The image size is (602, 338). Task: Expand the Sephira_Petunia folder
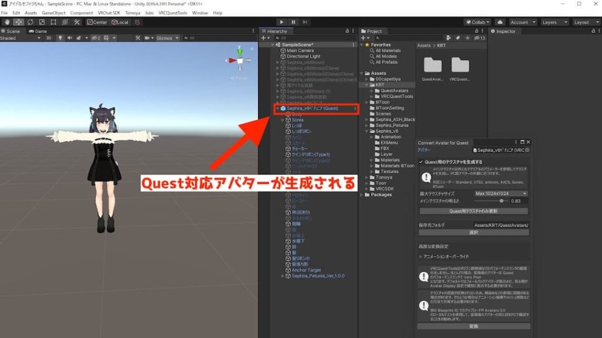367,126
